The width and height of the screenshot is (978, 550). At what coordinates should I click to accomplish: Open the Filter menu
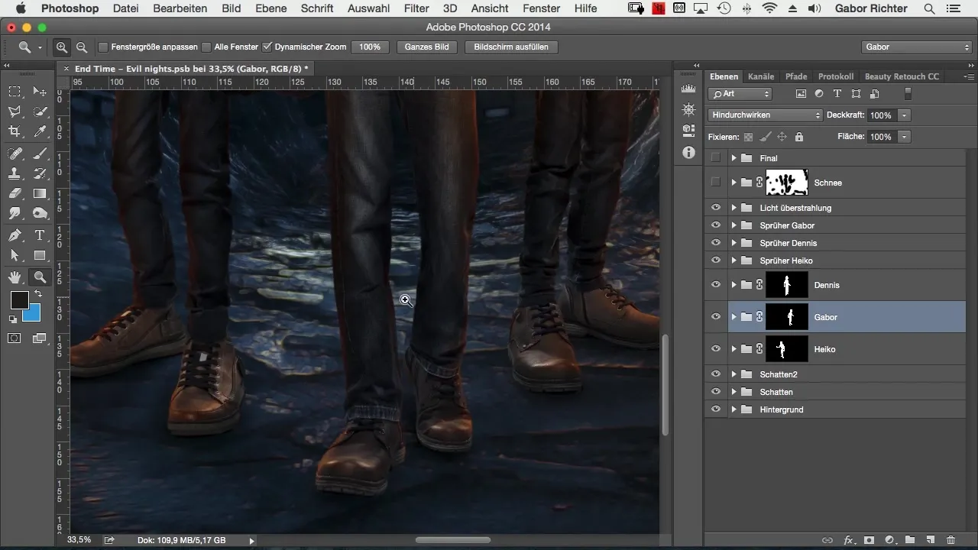click(416, 8)
